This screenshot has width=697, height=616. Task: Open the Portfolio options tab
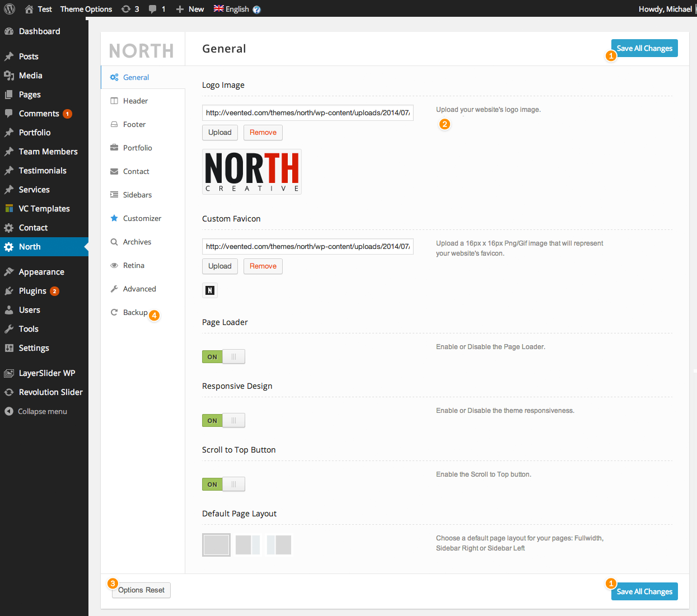click(x=143, y=148)
